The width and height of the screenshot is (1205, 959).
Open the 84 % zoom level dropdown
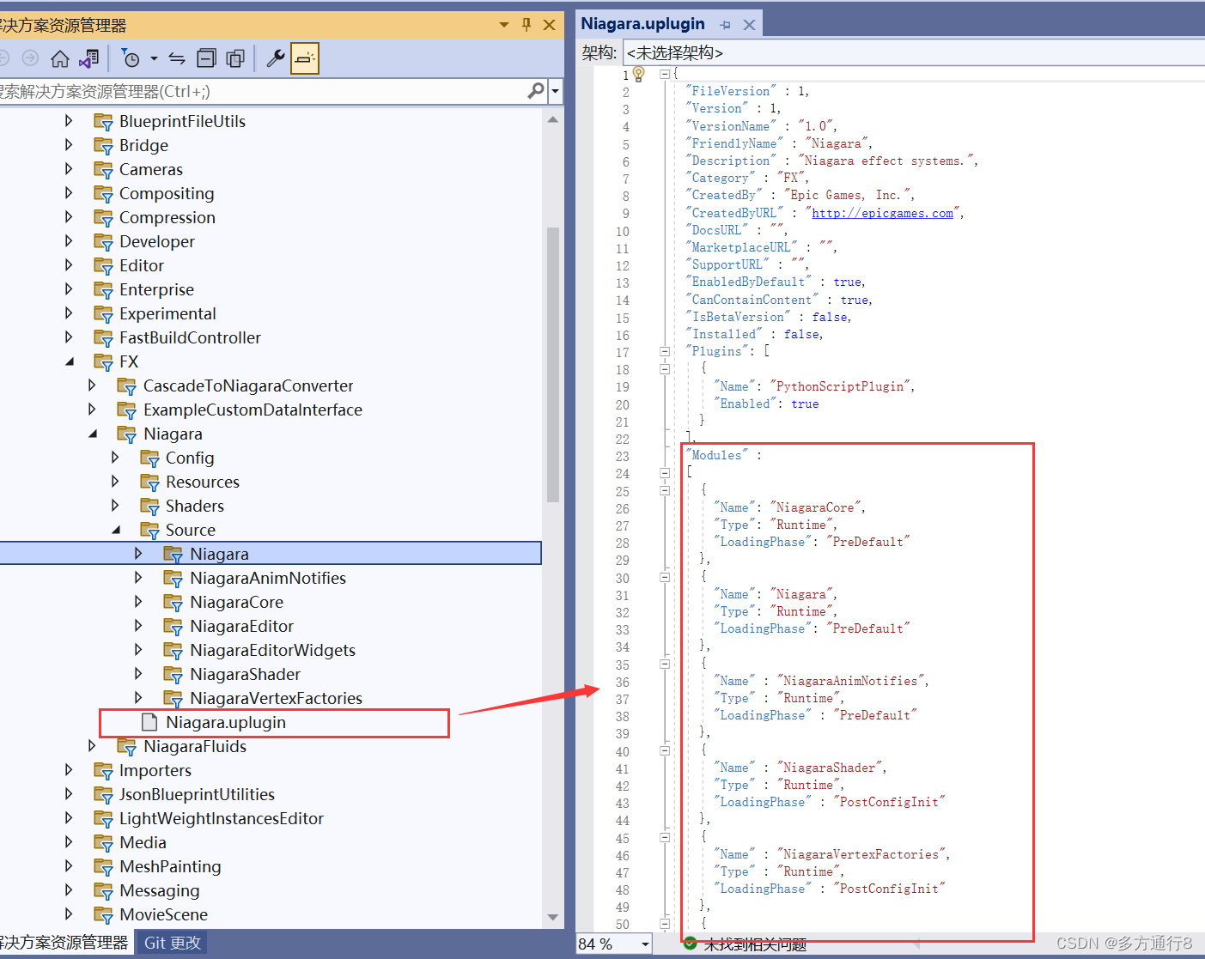(646, 944)
